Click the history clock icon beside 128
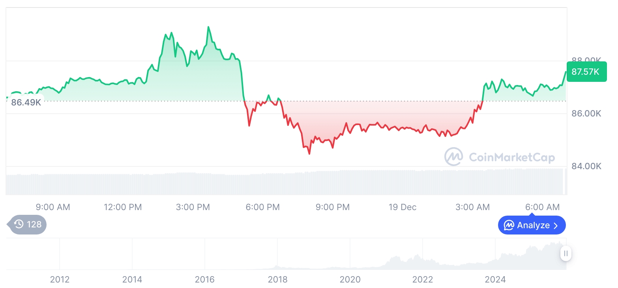Image resolution: width=618 pixels, height=288 pixels. pyautogui.click(x=19, y=225)
